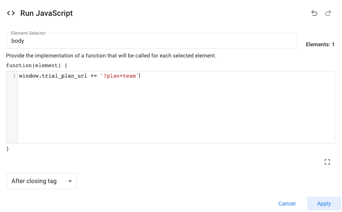Click the Element Selector field label

tap(29, 34)
